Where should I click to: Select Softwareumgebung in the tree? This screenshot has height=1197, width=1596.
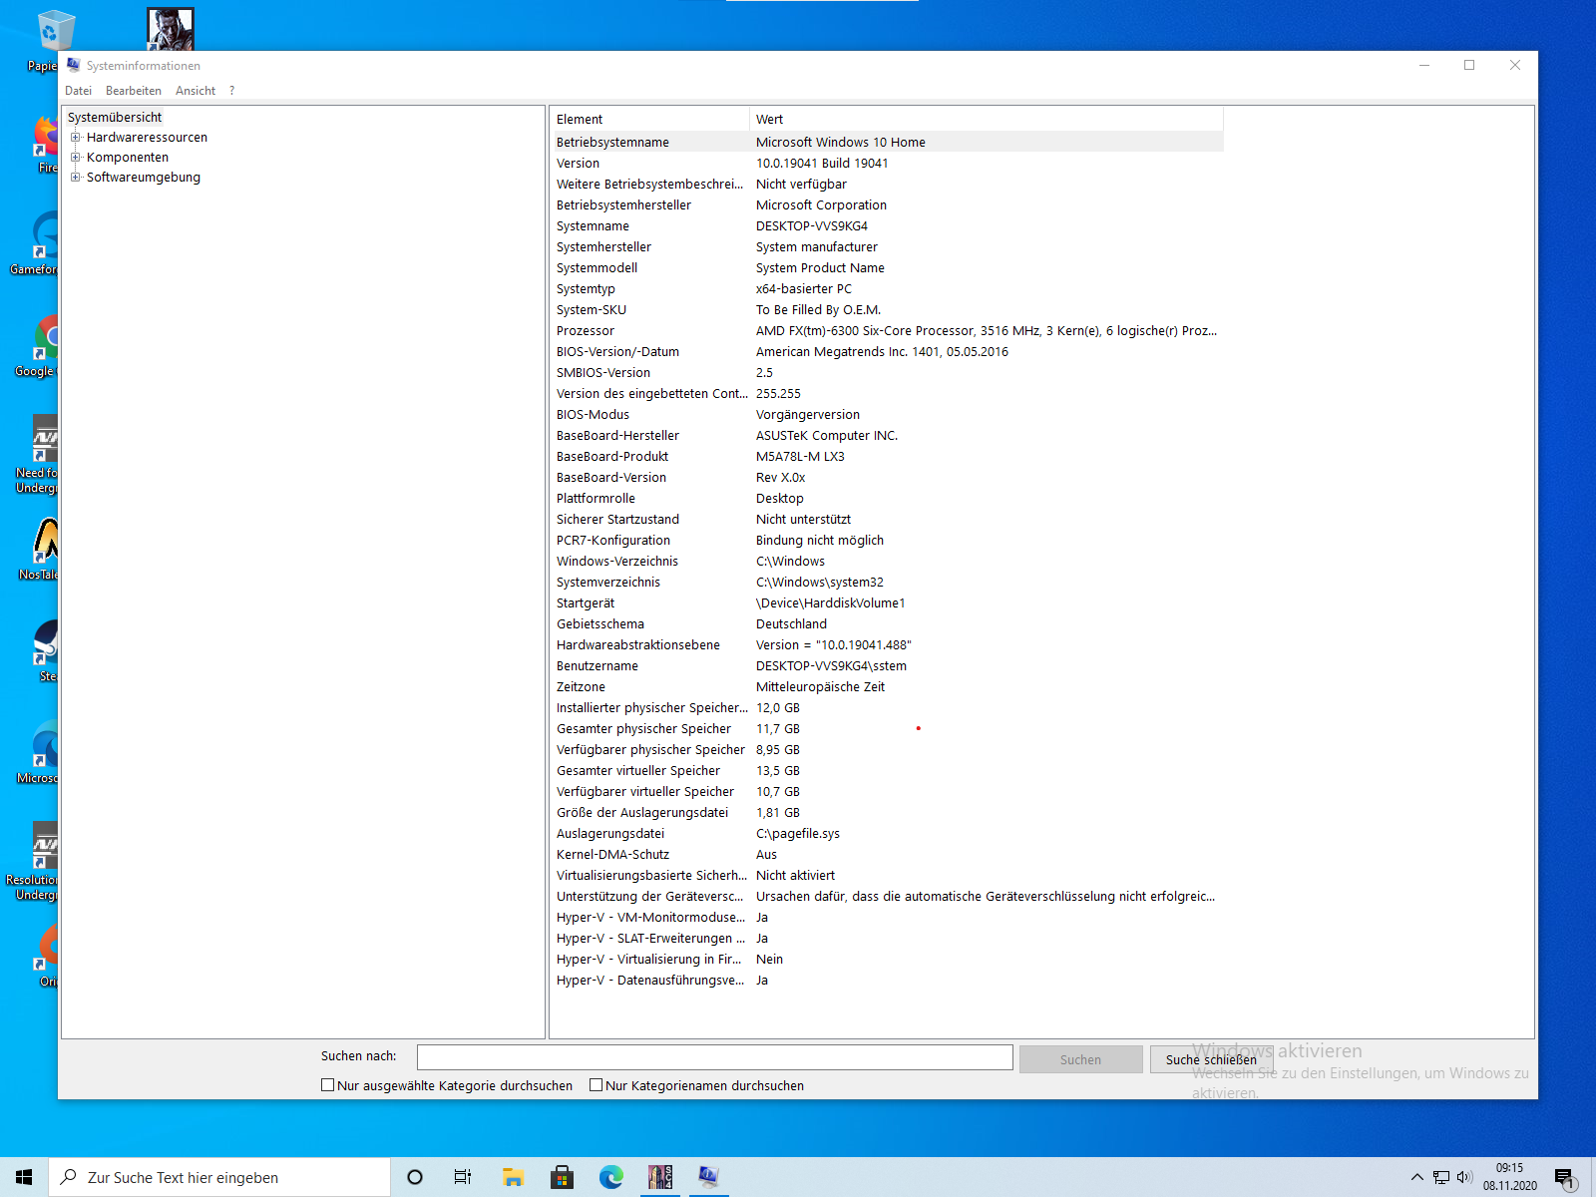144,178
